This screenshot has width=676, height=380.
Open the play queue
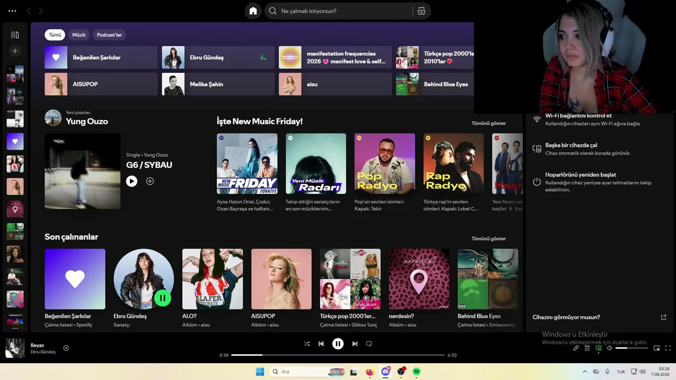587,348
